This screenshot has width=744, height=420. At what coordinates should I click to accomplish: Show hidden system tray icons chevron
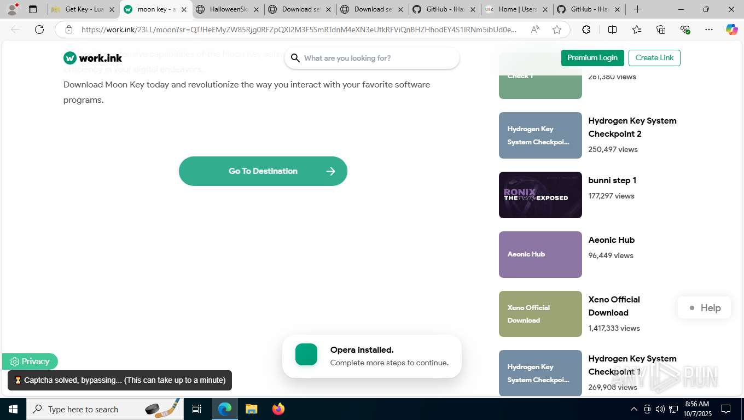point(634,409)
